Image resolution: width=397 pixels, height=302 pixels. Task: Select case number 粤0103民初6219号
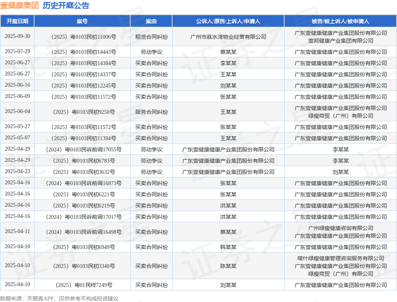(84, 206)
